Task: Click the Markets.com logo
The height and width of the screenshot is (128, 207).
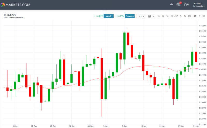Action: click(x=16, y=5)
